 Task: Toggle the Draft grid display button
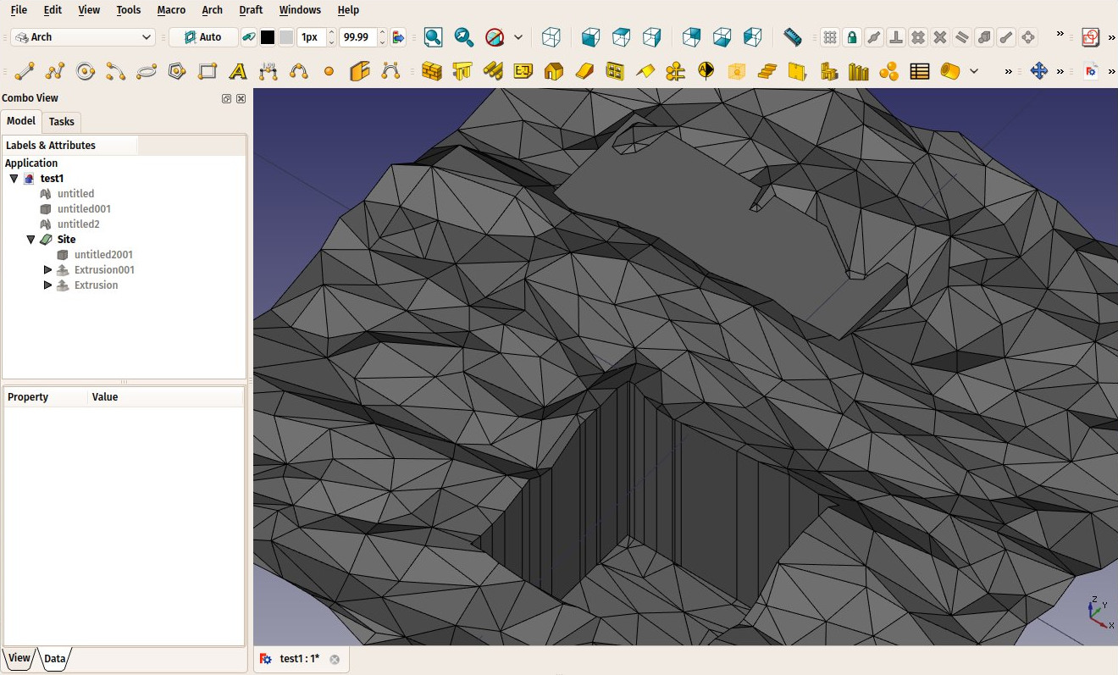pos(831,37)
